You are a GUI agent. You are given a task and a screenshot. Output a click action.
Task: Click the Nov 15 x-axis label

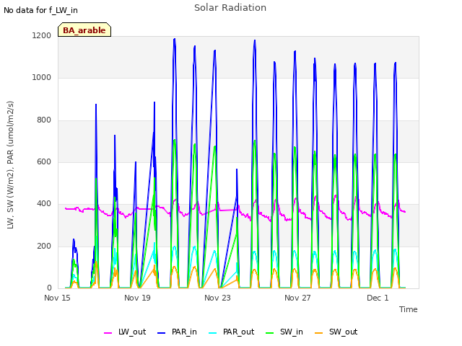point(57,298)
